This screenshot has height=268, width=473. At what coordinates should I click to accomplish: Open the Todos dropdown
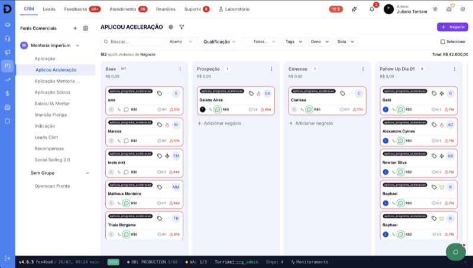(261, 41)
